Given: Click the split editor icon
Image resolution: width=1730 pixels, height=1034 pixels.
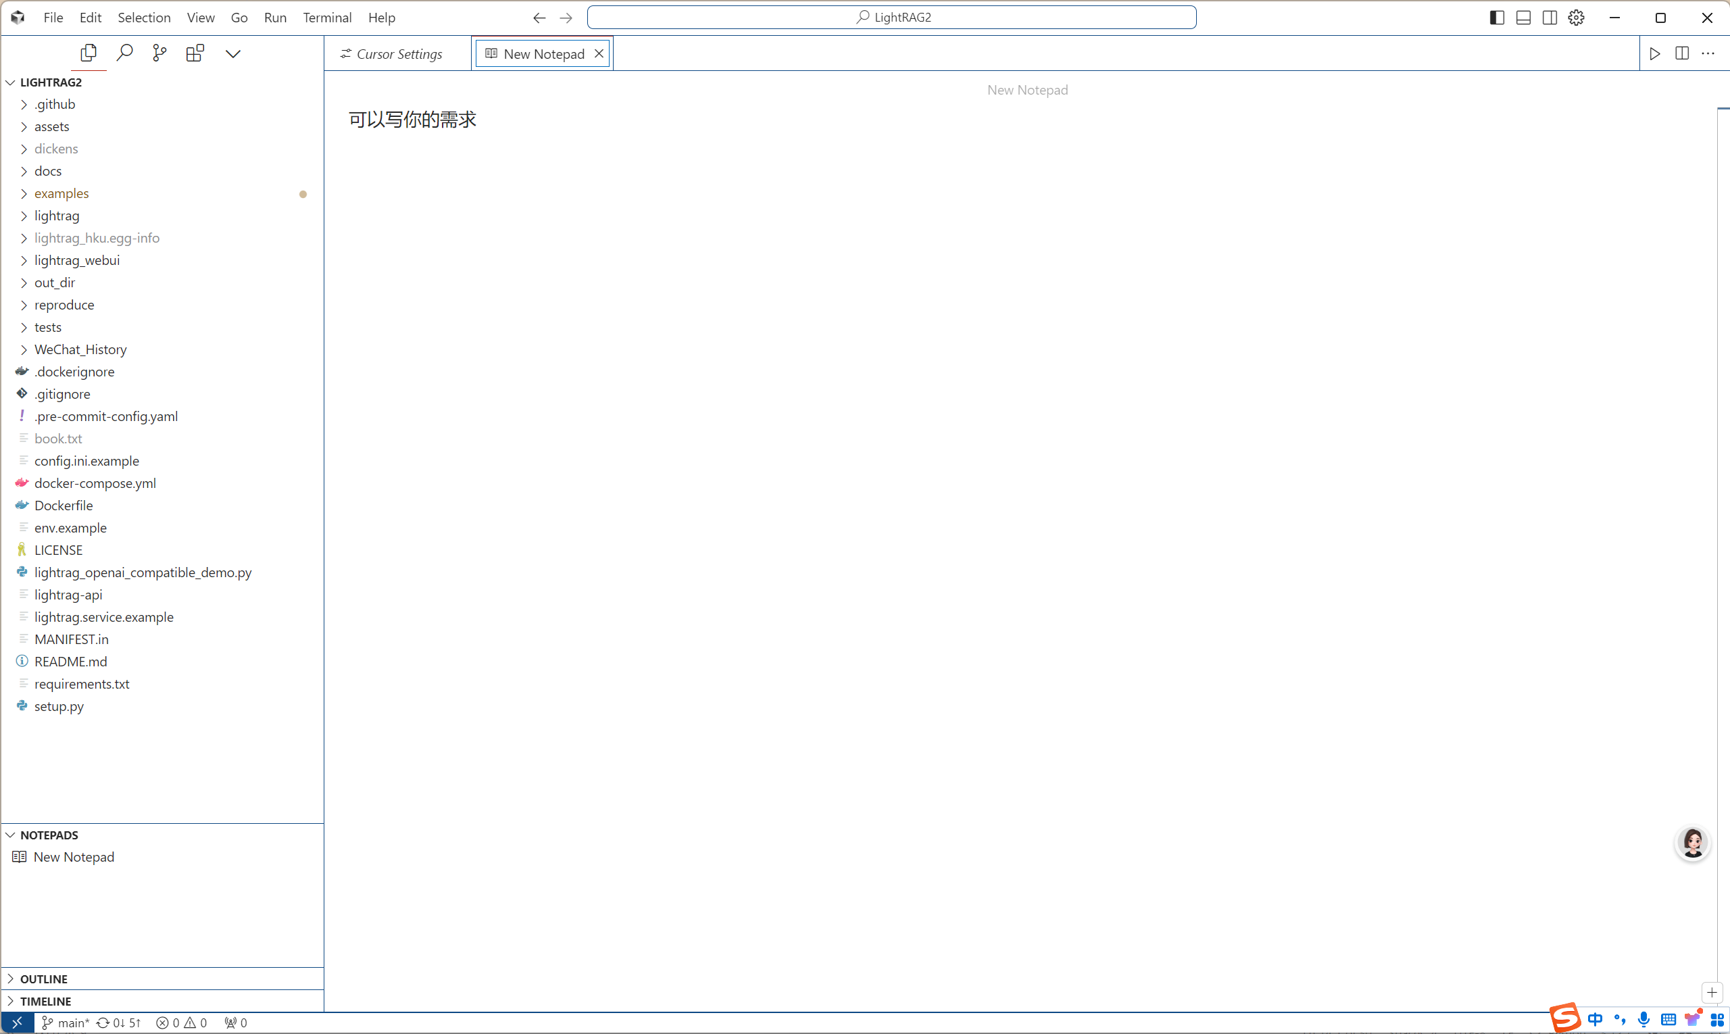Looking at the screenshot, I should (x=1682, y=53).
